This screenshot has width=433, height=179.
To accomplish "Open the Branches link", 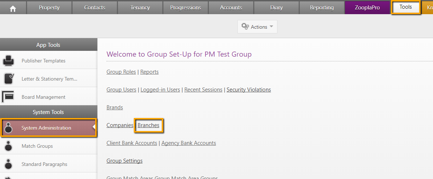I will pyautogui.click(x=148, y=125).
